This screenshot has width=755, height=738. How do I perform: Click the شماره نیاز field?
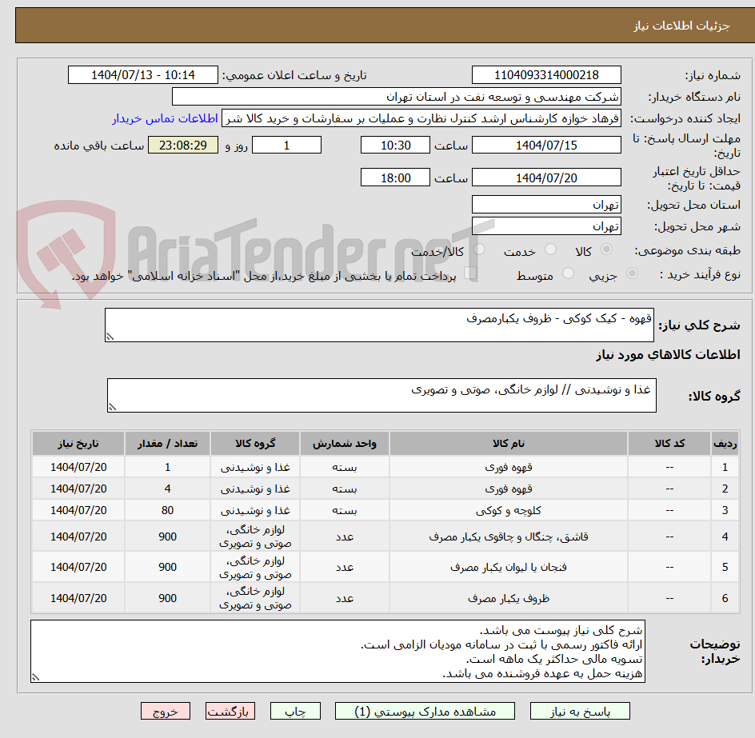[546, 74]
